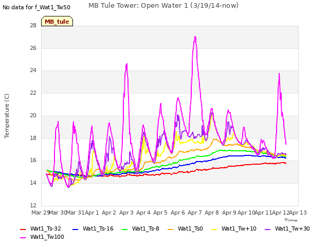Click the purple Wat1_Tw+30 legend swatch
Image resolution: width=329 pixels, height=247 pixels.
[267, 230]
